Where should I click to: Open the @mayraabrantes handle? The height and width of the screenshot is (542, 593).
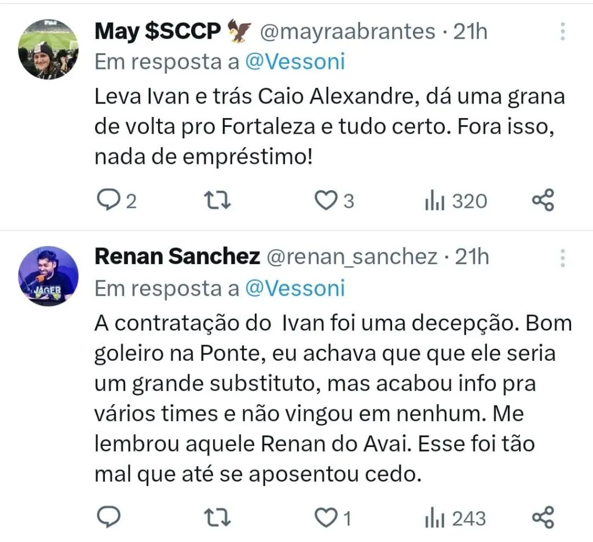(x=346, y=32)
